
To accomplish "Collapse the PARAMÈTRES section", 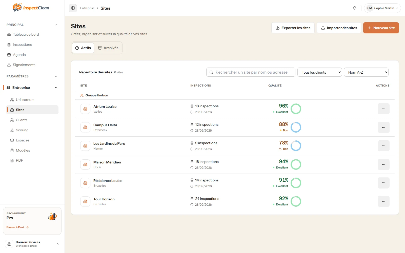I will [x=56, y=76].
